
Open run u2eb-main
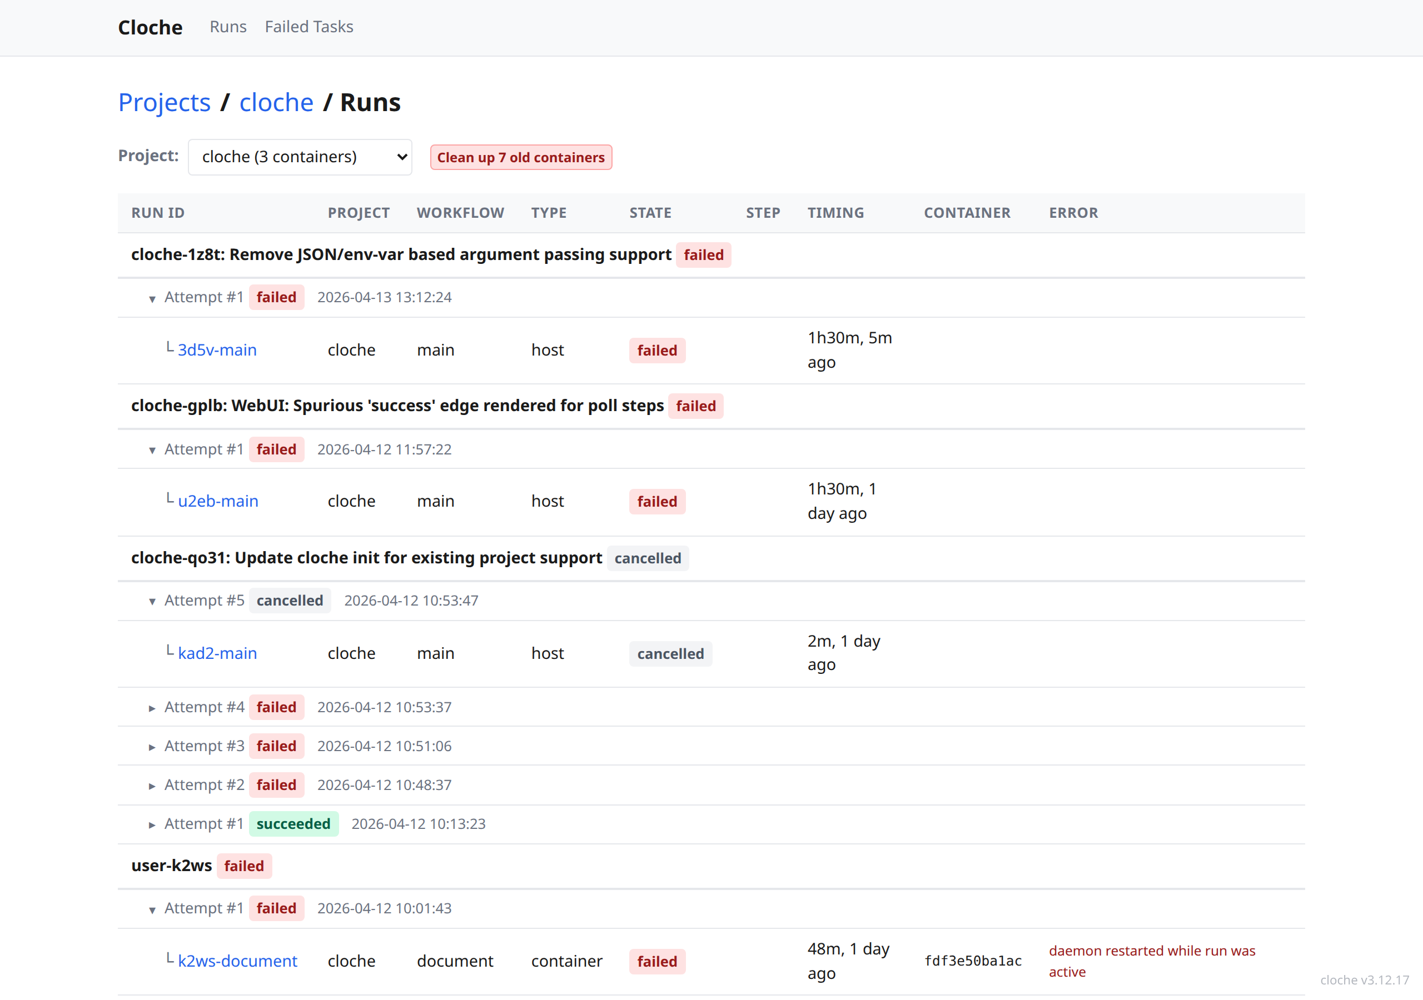(x=218, y=501)
